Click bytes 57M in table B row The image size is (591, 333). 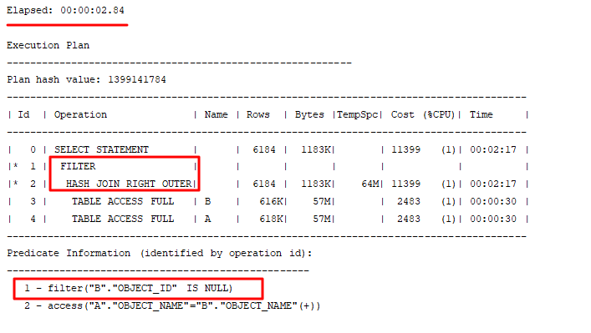[322, 201]
